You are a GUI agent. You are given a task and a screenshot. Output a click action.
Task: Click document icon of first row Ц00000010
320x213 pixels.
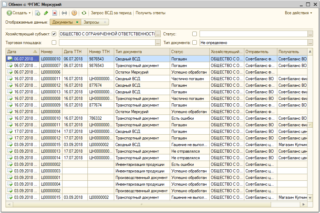10,59
